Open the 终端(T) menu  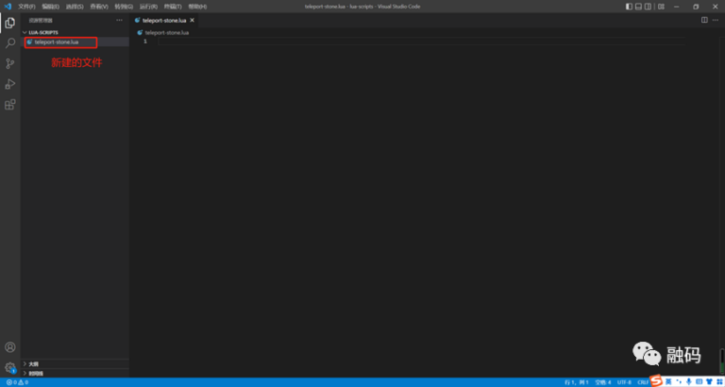pyautogui.click(x=173, y=6)
